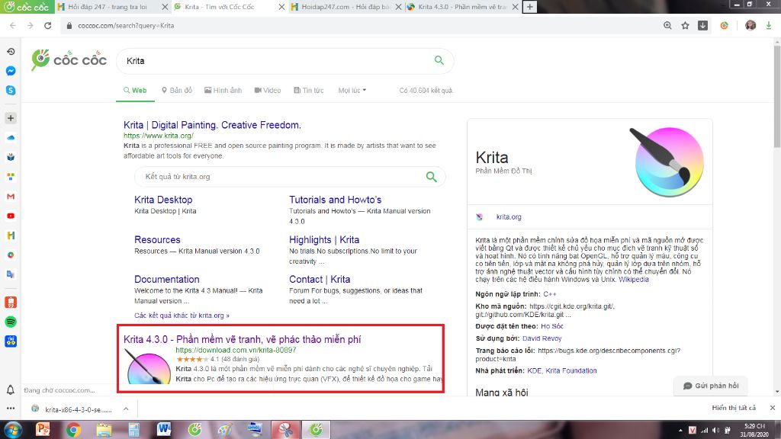Open 'Krita | Digital Painting. Creative Freedom.' result

[x=212, y=125]
